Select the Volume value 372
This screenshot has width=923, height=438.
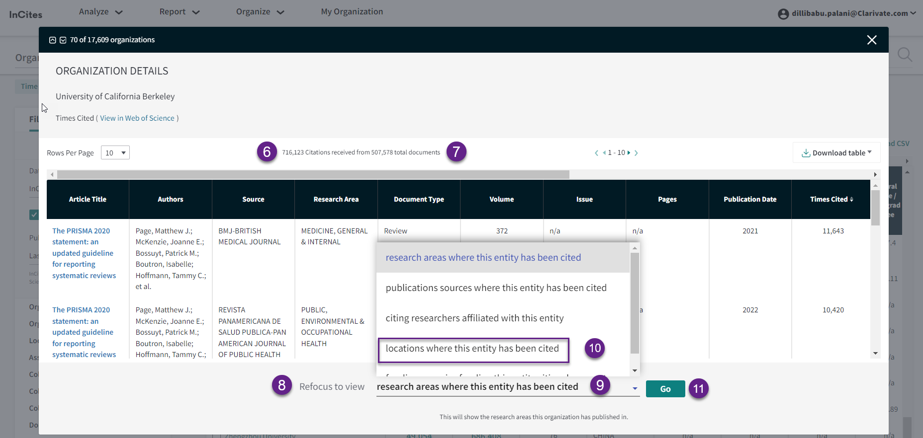[x=502, y=231]
